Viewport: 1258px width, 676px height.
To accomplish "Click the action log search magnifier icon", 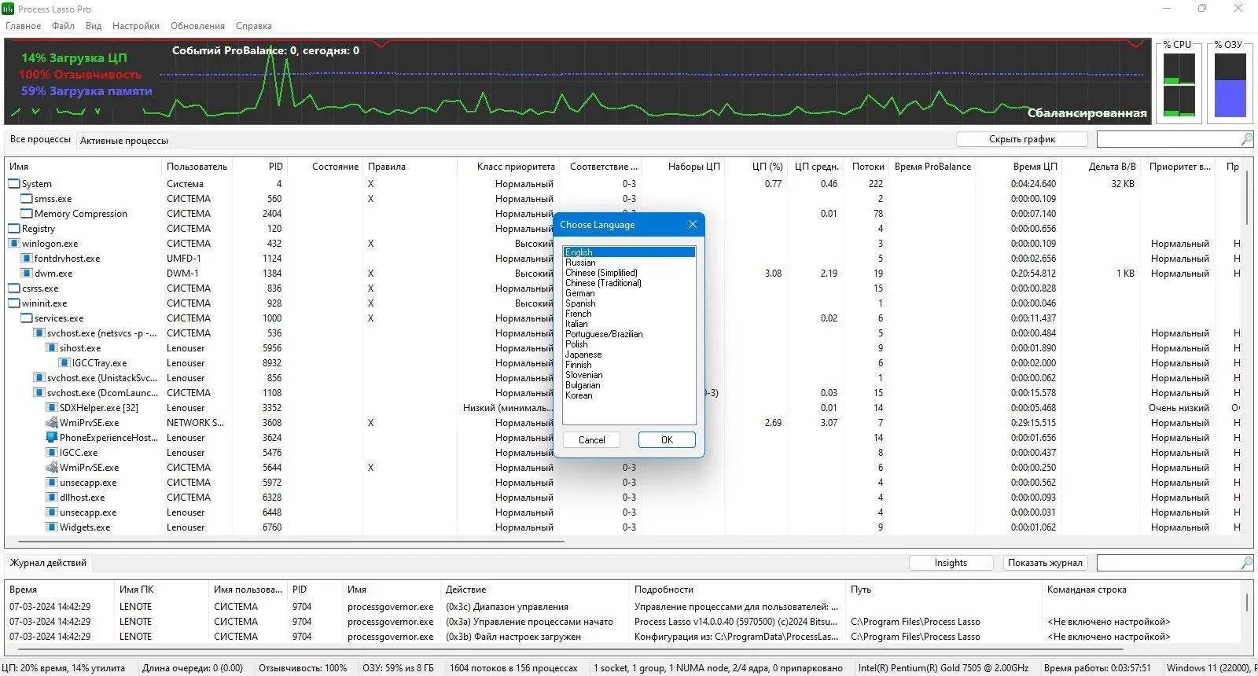I will click(x=1246, y=563).
